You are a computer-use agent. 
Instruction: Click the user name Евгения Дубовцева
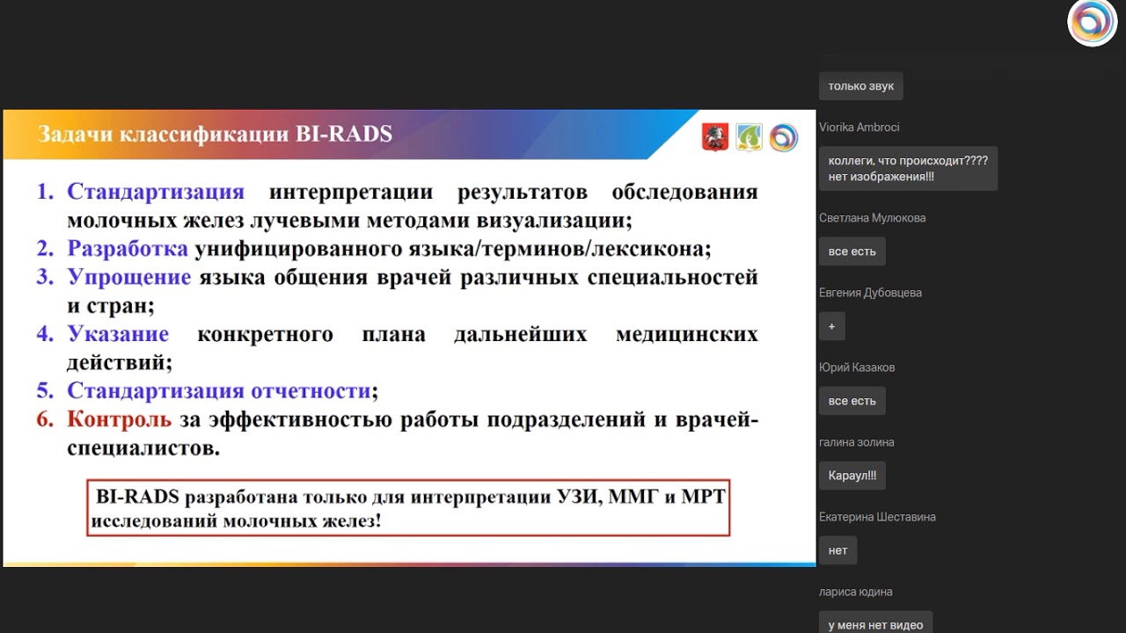[871, 293]
